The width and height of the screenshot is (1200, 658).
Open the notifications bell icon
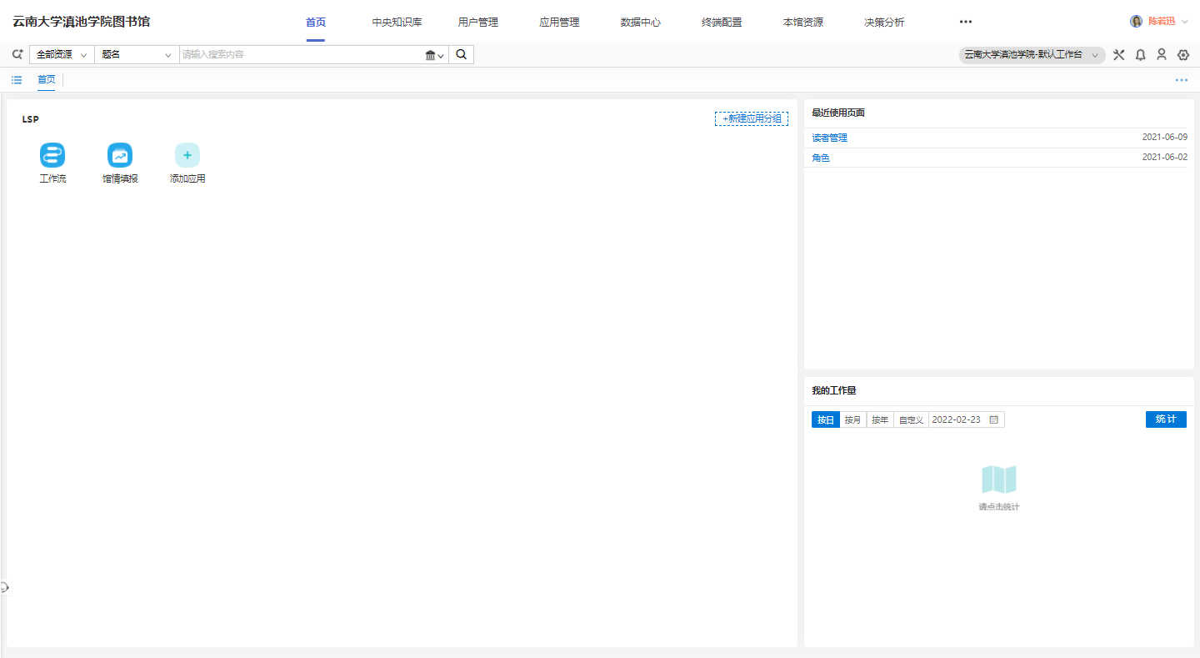pyautogui.click(x=1140, y=55)
